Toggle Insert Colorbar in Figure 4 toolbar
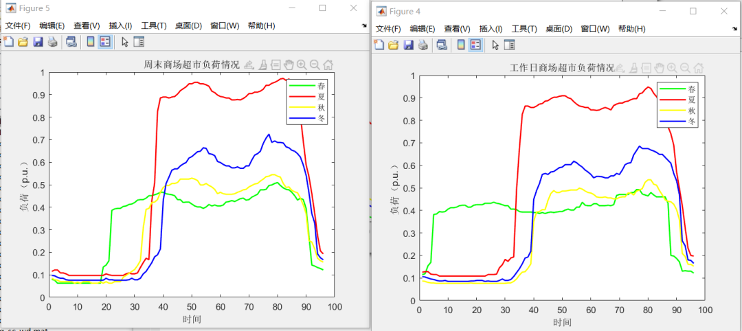The image size is (742, 331). pyautogui.click(x=461, y=45)
